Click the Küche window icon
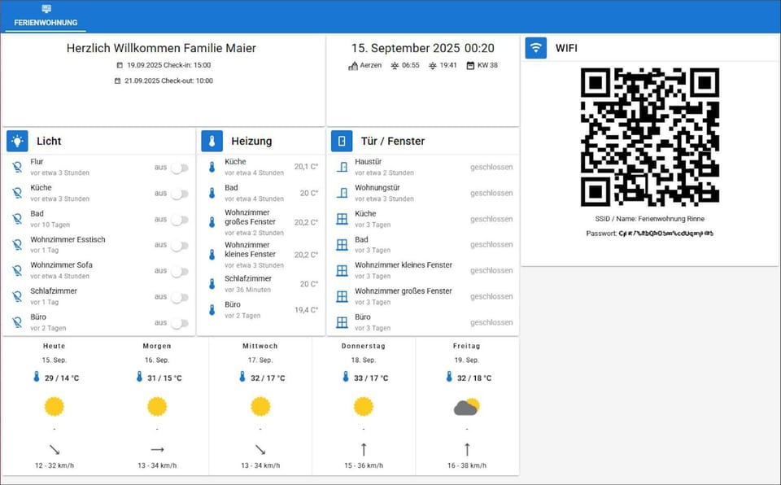 343,219
